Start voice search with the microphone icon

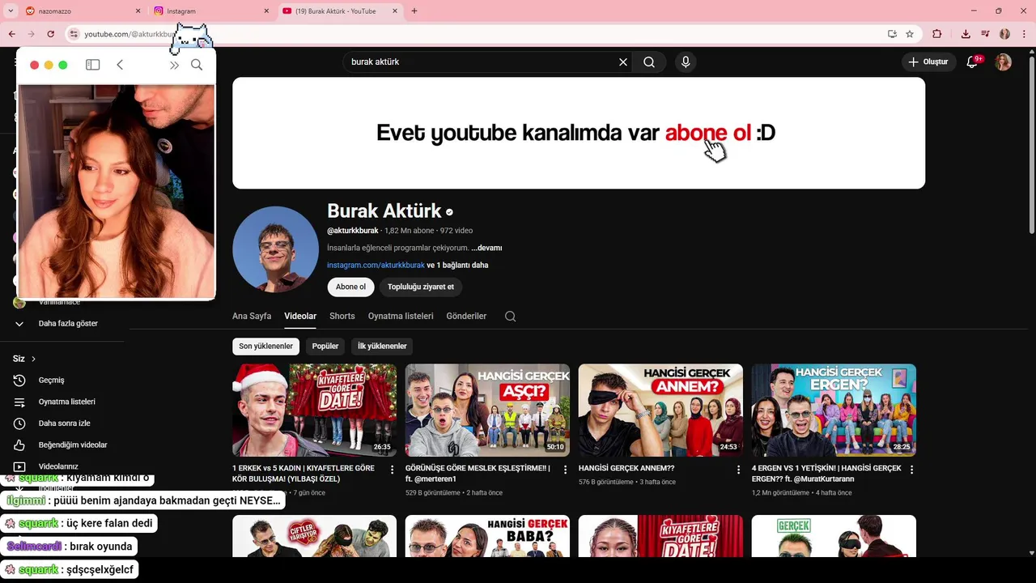click(686, 62)
